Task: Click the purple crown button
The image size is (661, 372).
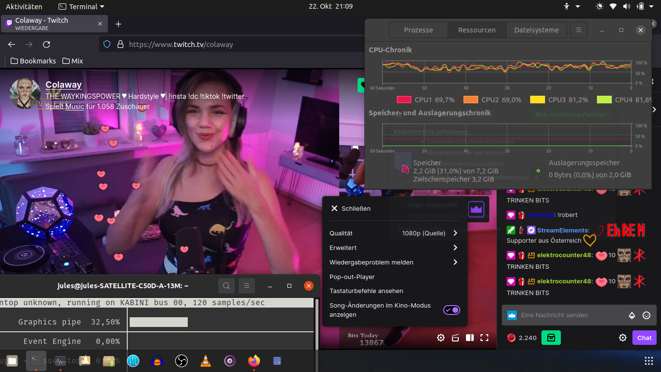Action: [476, 209]
